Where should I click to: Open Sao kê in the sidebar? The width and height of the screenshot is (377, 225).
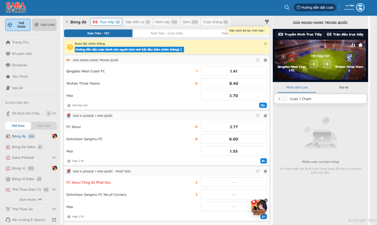(17, 88)
